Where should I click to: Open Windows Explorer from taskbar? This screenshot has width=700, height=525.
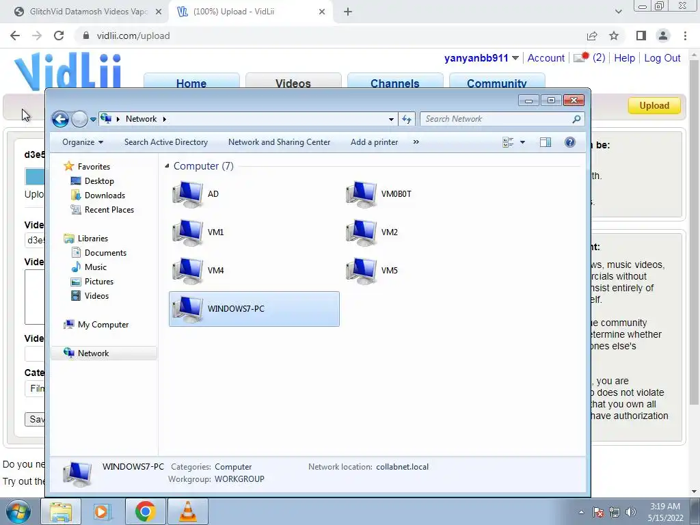click(61, 511)
